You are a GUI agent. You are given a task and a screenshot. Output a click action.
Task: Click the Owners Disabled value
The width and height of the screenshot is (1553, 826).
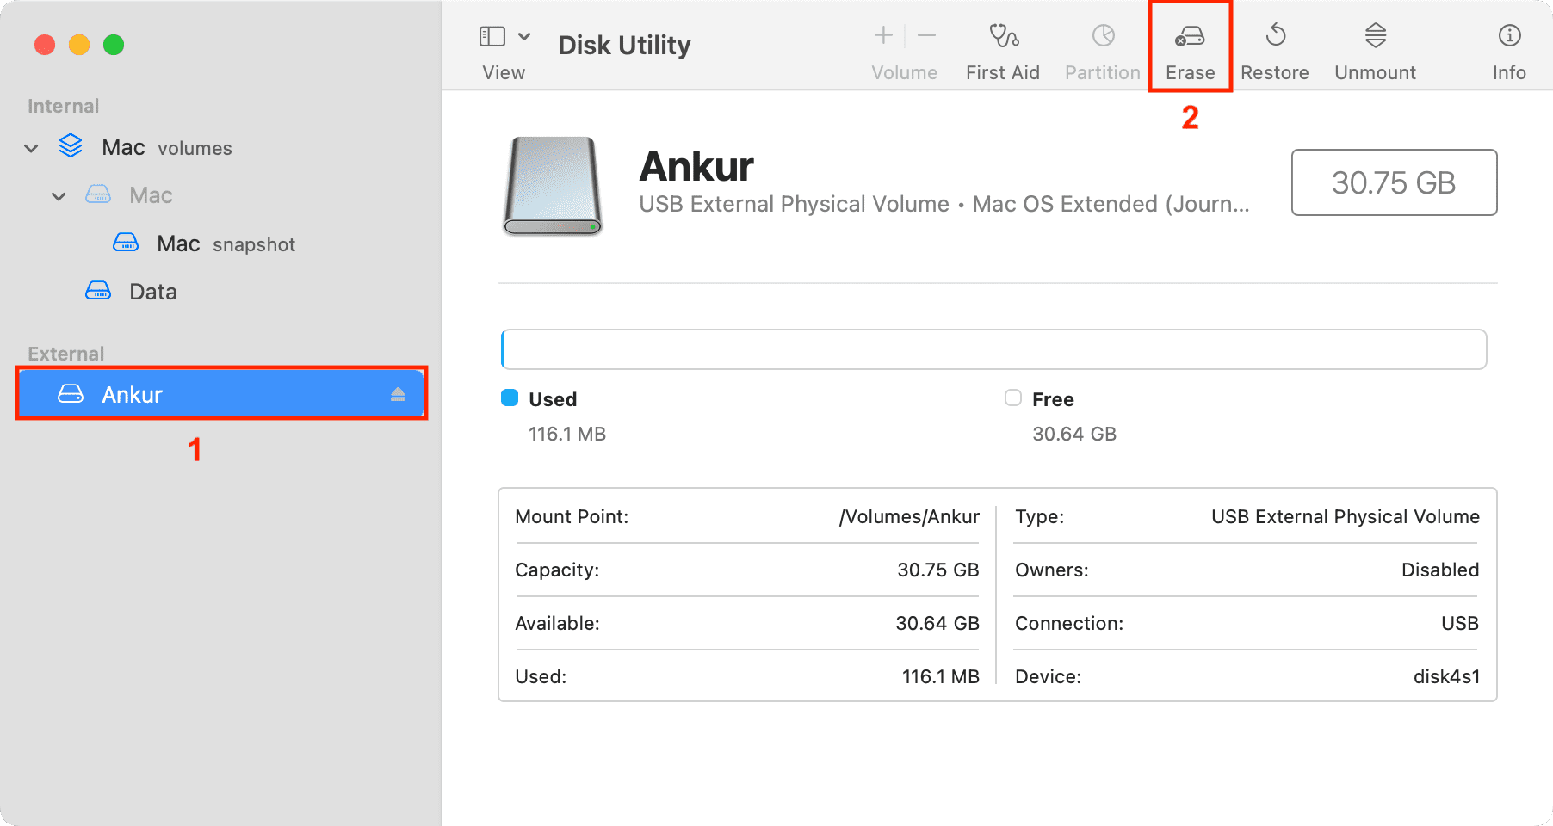1440,570
